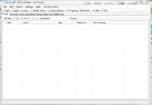This screenshot has width=152, height=105.
Task: Open the Export menu
Action: click(20, 7)
